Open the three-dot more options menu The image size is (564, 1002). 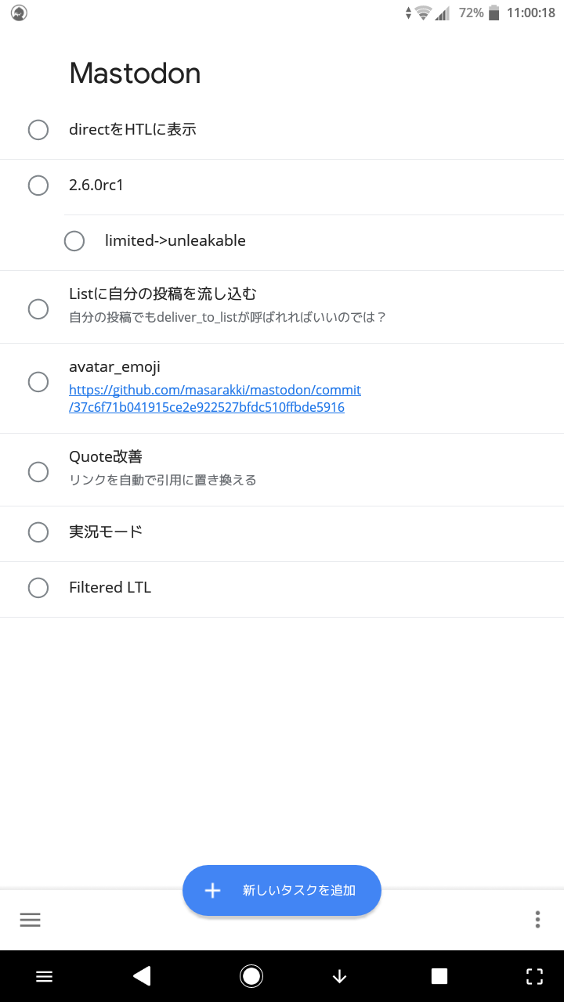(x=537, y=920)
